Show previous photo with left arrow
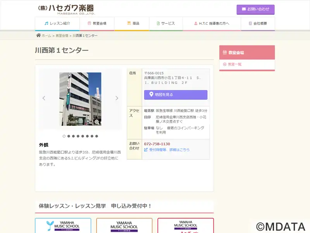The image size is (310, 233). click(x=44, y=98)
